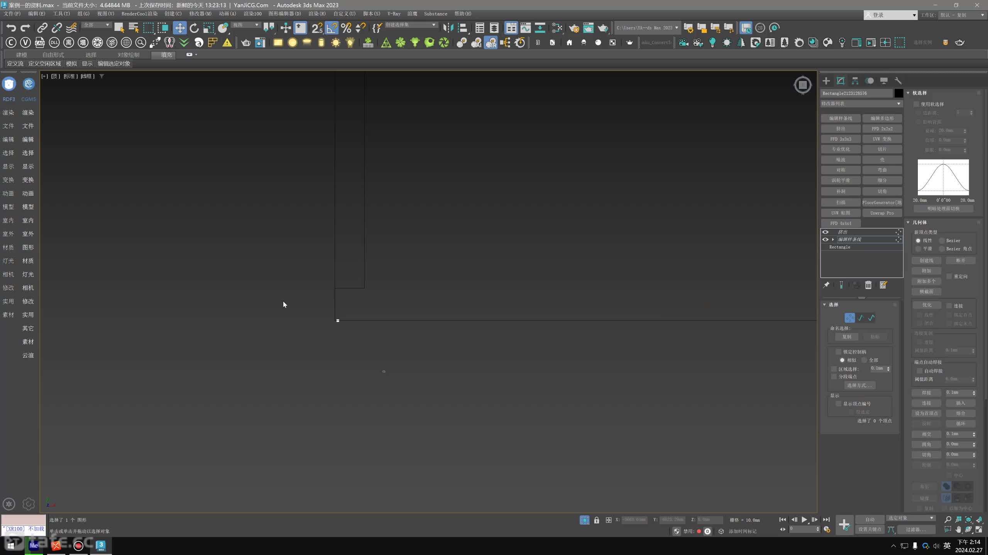Click the Pan View hand icon
This screenshot has height=555, width=988.
tap(958, 530)
